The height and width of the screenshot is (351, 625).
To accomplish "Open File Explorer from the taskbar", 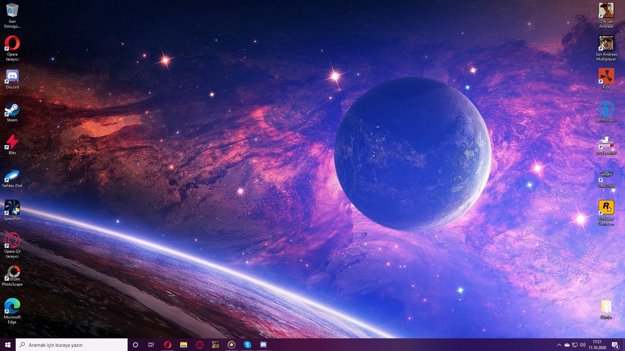I will coord(183,345).
